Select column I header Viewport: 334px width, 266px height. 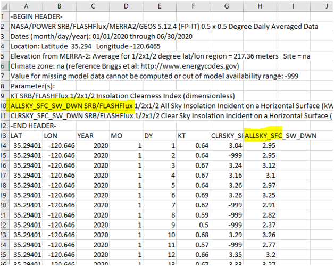point(294,6)
